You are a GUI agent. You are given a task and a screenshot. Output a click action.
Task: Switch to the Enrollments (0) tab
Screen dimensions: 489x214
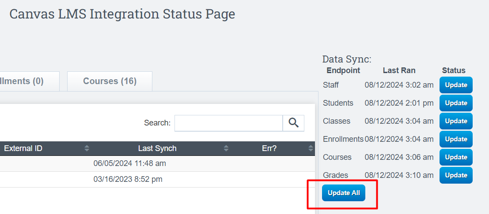click(x=29, y=81)
